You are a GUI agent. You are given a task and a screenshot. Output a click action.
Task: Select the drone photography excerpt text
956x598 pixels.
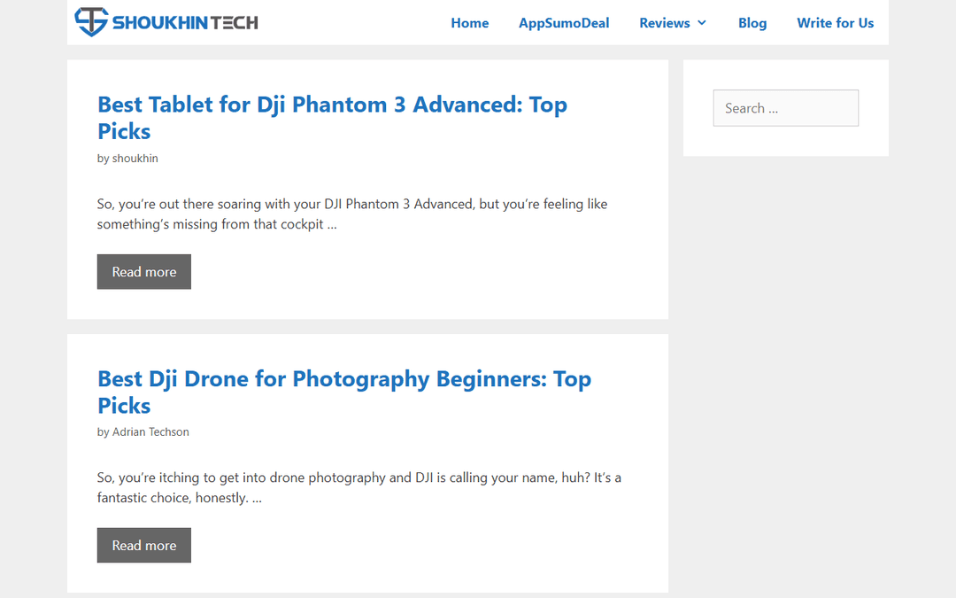click(x=359, y=487)
